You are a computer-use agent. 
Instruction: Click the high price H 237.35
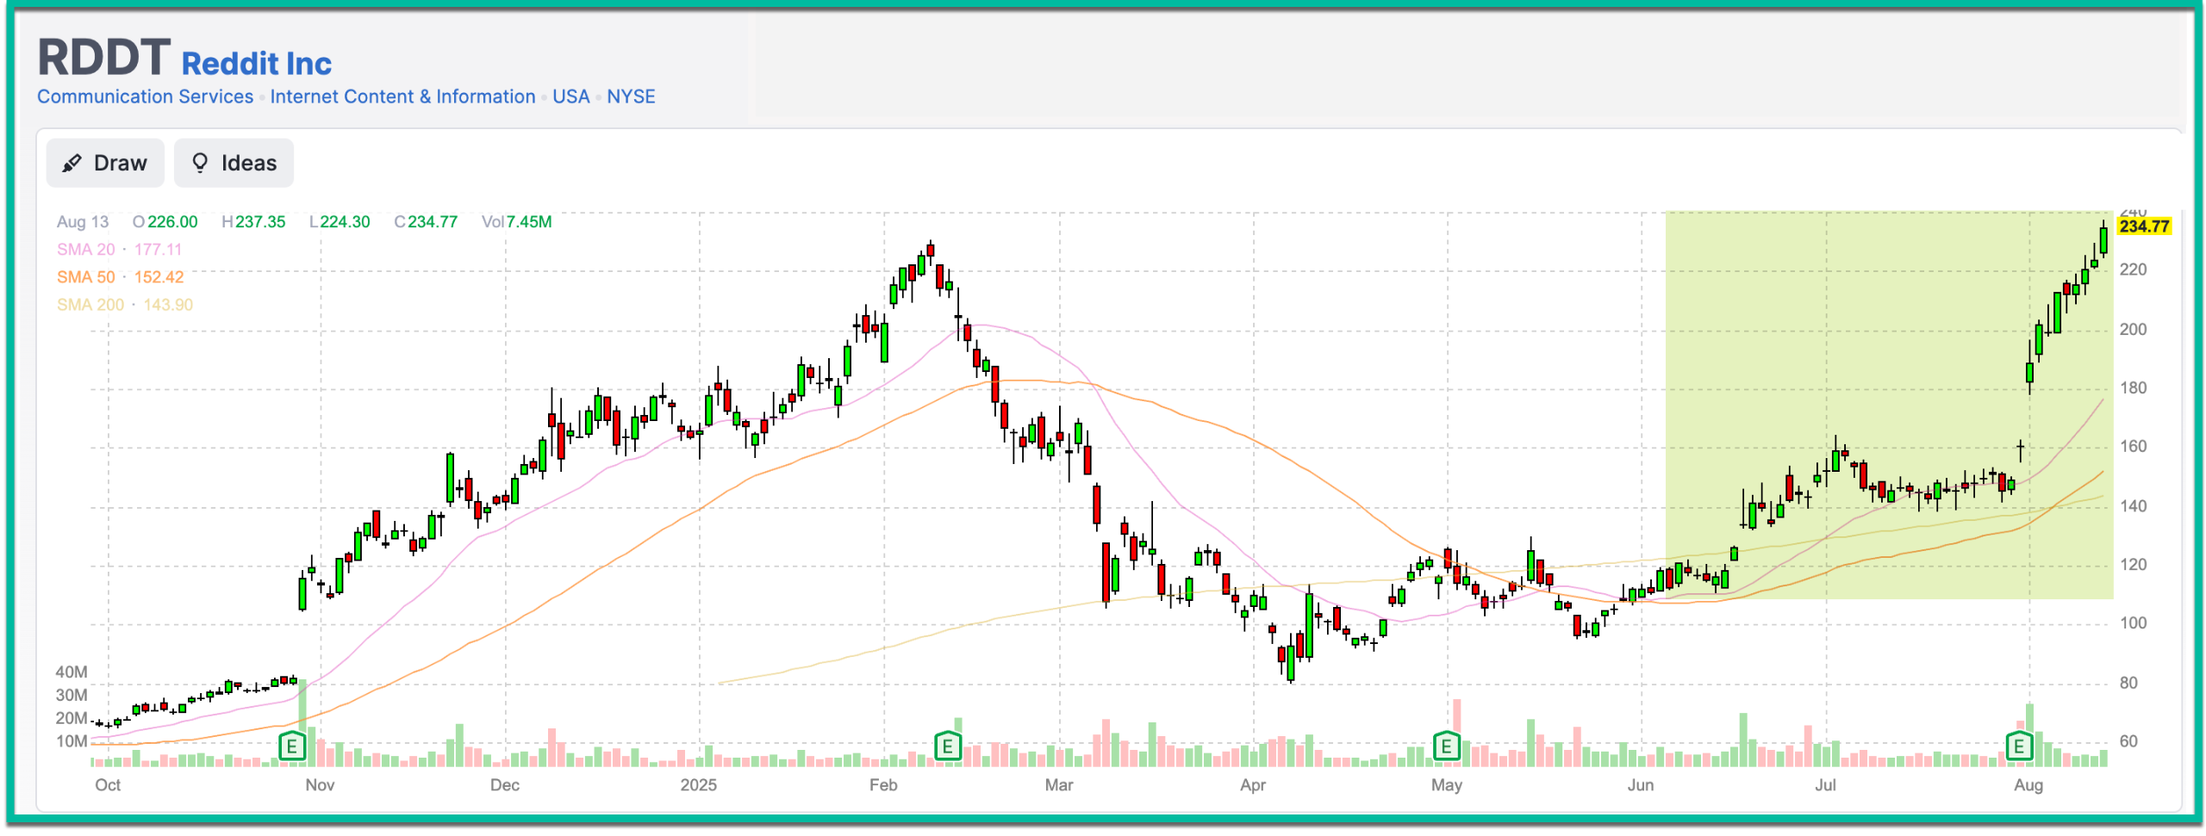point(253,222)
